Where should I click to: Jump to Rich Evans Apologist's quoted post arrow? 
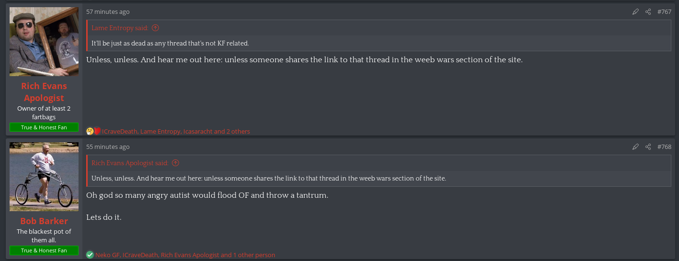(x=175, y=163)
